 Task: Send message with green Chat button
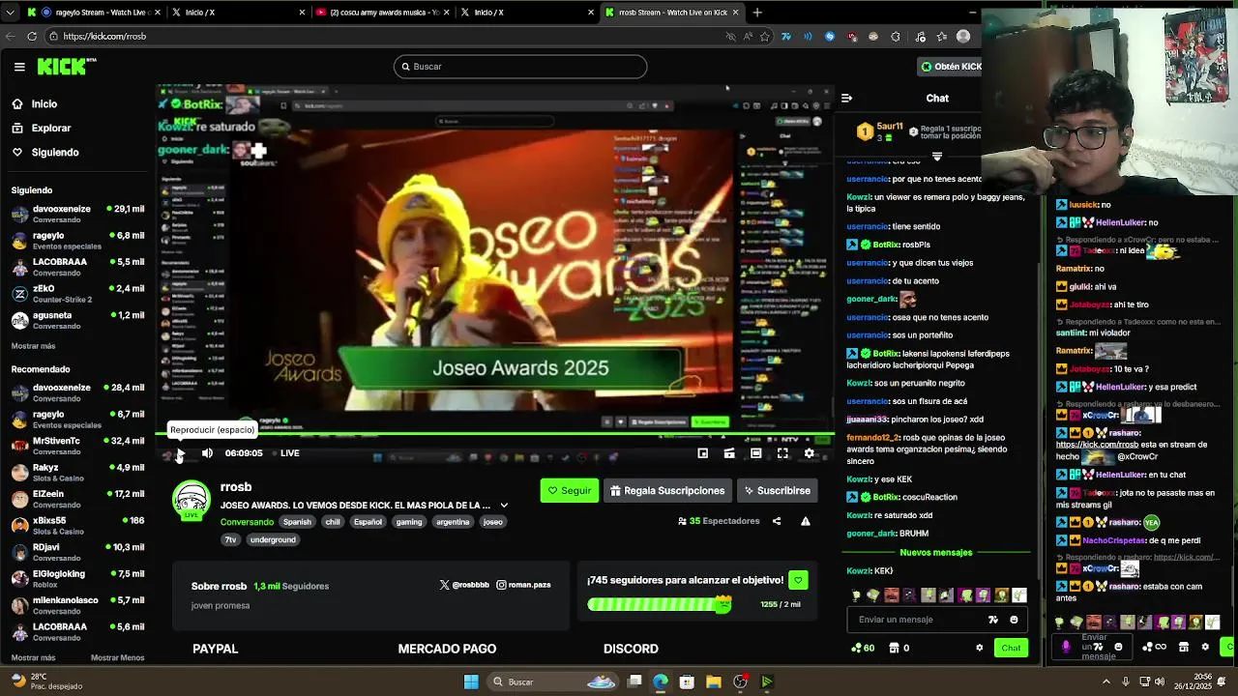tap(1011, 648)
